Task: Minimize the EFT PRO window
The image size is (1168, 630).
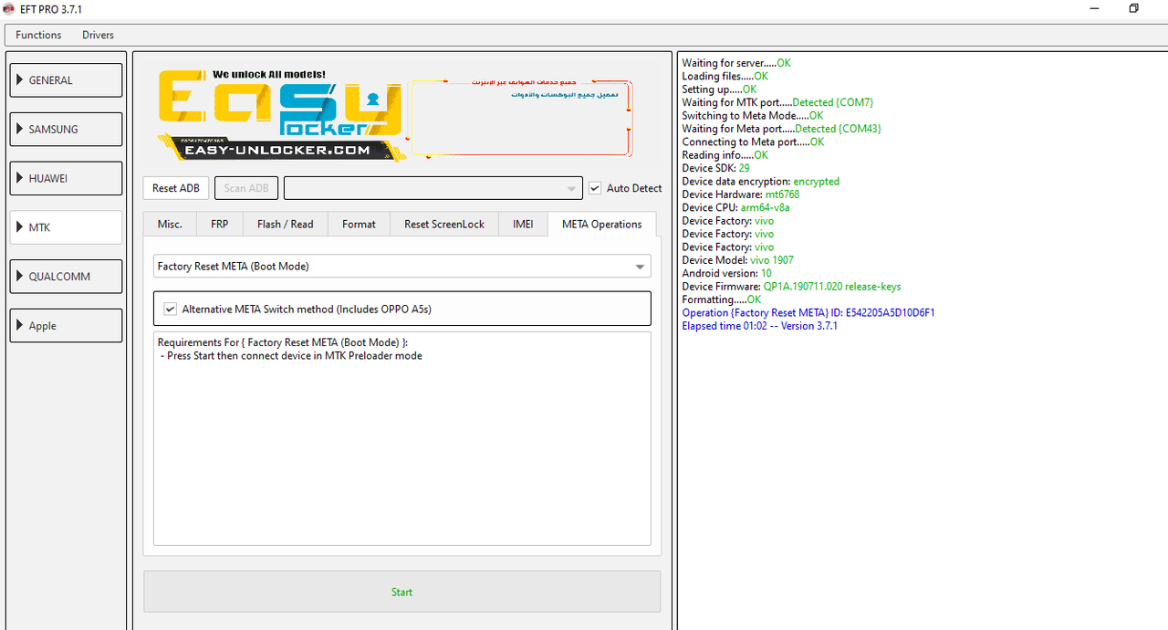Action: (1094, 8)
